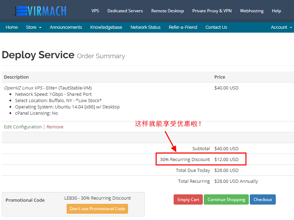Viewport: 294px width, 220px height.
Task: Visit the Knowledgebase
Action: (106, 27)
